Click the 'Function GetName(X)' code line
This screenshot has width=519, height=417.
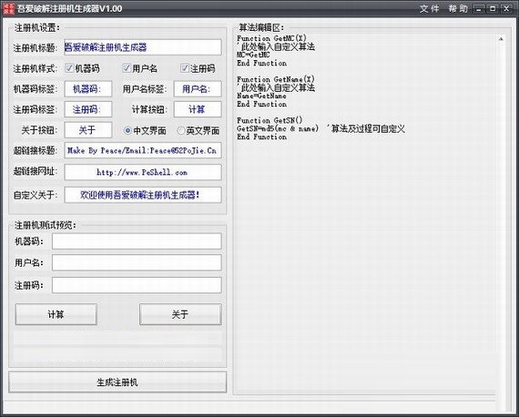tap(276, 79)
